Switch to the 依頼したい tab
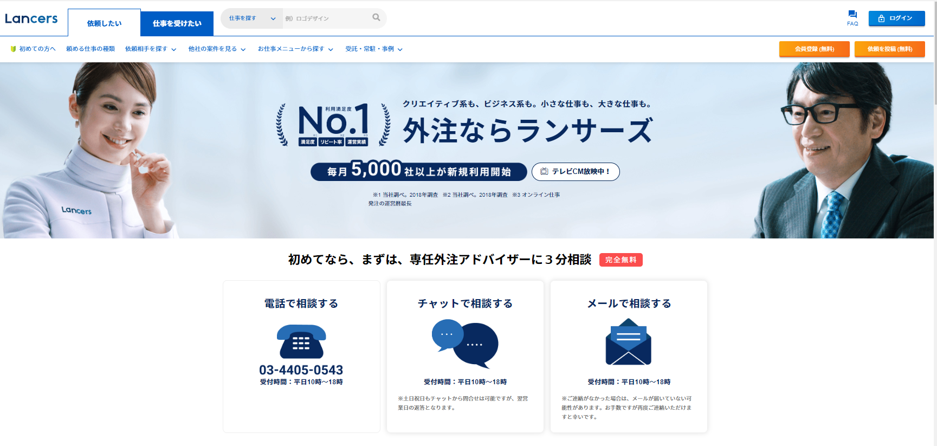 (x=104, y=23)
